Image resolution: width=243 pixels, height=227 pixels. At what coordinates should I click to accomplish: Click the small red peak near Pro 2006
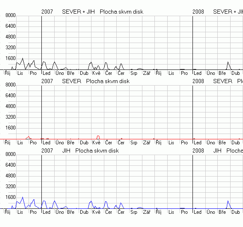click(29, 137)
